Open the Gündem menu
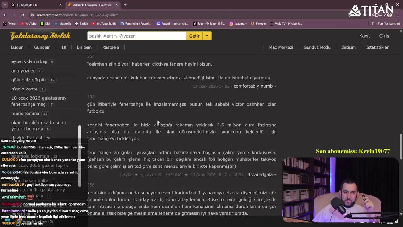This screenshot has width=403, height=227. tap(42, 47)
